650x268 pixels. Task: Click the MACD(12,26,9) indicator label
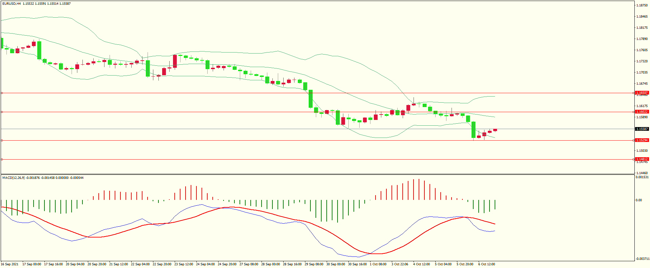pos(14,178)
